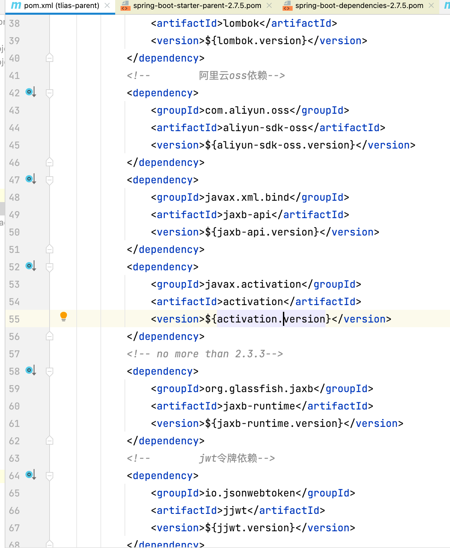This screenshot has width=450, height=548.
Task: Click the gutter override marker on line 58
Action: 31,370
